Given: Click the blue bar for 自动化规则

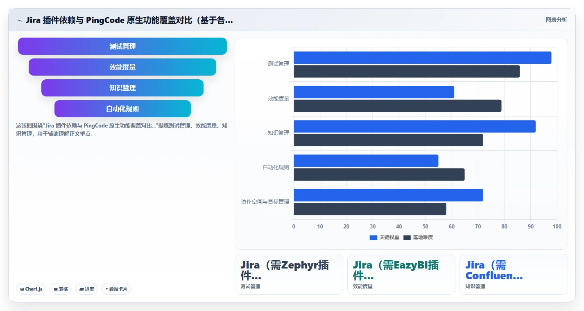Looking at the screenshot, I should pos(366,161).
